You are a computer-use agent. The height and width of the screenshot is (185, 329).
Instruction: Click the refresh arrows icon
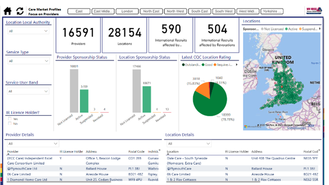click(20, 11)
